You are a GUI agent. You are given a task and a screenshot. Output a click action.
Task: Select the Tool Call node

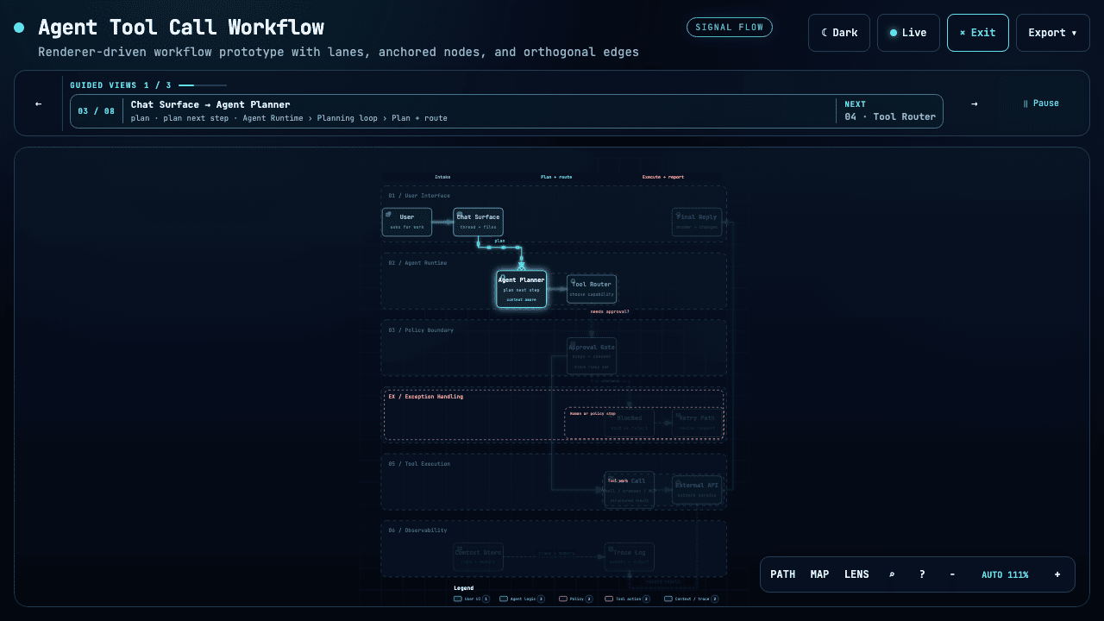tap(629, 489)
